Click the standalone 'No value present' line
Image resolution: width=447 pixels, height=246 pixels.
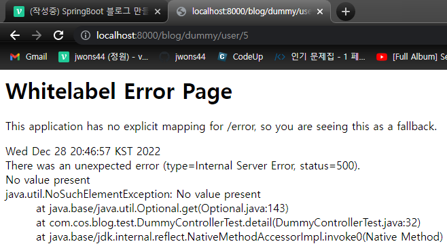[x=48, y=180]
